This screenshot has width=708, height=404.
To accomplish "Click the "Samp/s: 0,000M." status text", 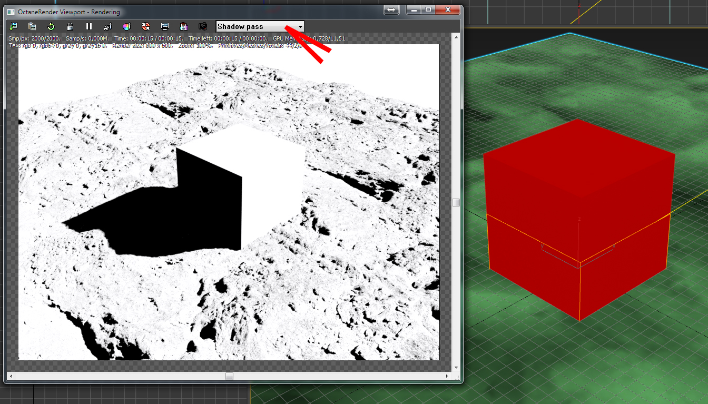I will tap(87, 38).
